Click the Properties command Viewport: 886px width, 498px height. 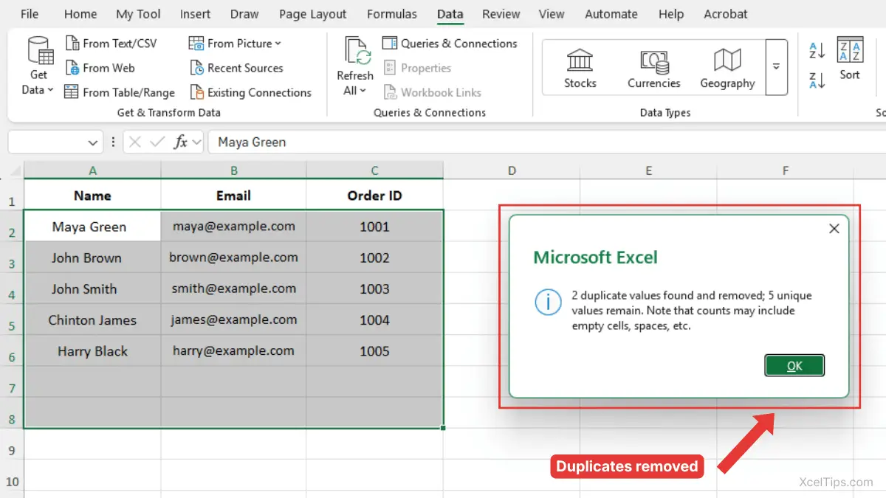pyautogui.click(x=417, y=68)
